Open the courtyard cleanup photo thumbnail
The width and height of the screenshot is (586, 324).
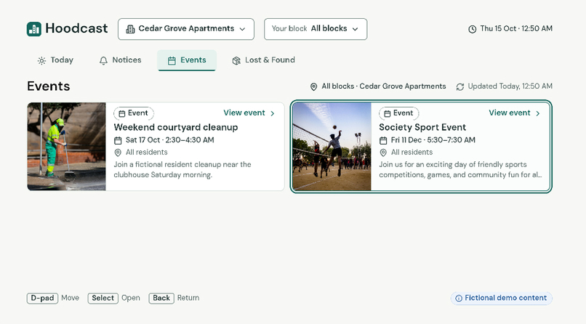pyautogui.click(x=66, y=146)
